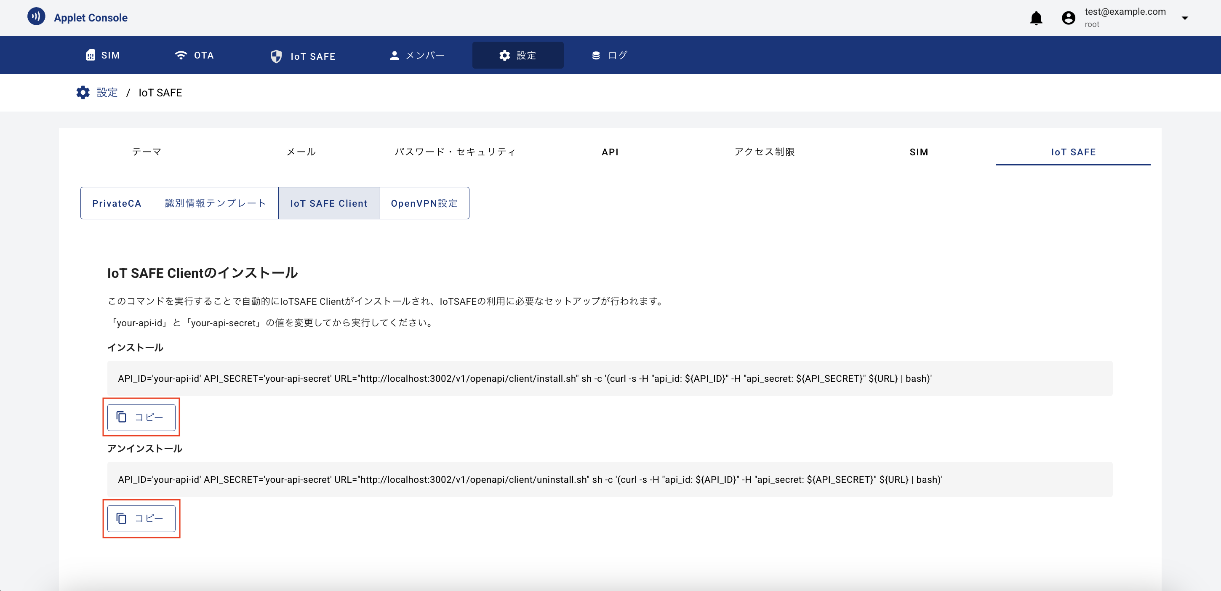Click the user account avatar icon

(1069, 18)
